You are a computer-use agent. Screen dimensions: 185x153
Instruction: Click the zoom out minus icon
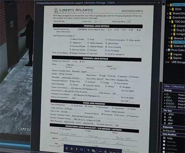[x=101, y=151]
